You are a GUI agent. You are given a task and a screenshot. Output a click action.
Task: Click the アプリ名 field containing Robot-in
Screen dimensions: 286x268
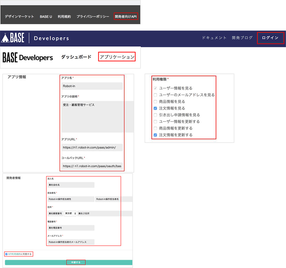(x=92, y=86)
